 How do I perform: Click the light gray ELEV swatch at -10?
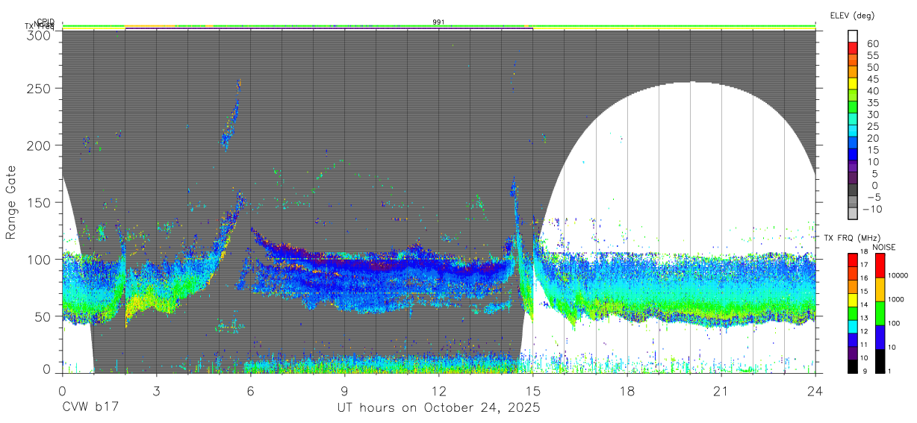(x=853, y=214)
